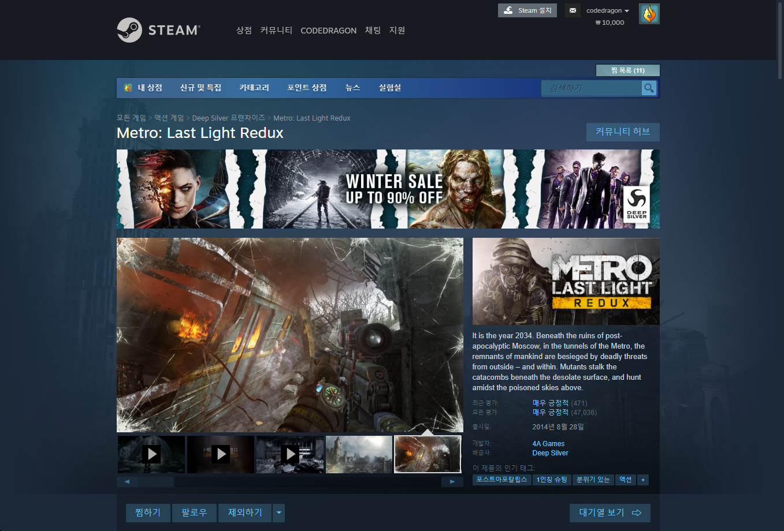Viewport: 784px width, 531px height.
Task: Click the 모든 게임 breadcrumb
Action: pos(131,118)
